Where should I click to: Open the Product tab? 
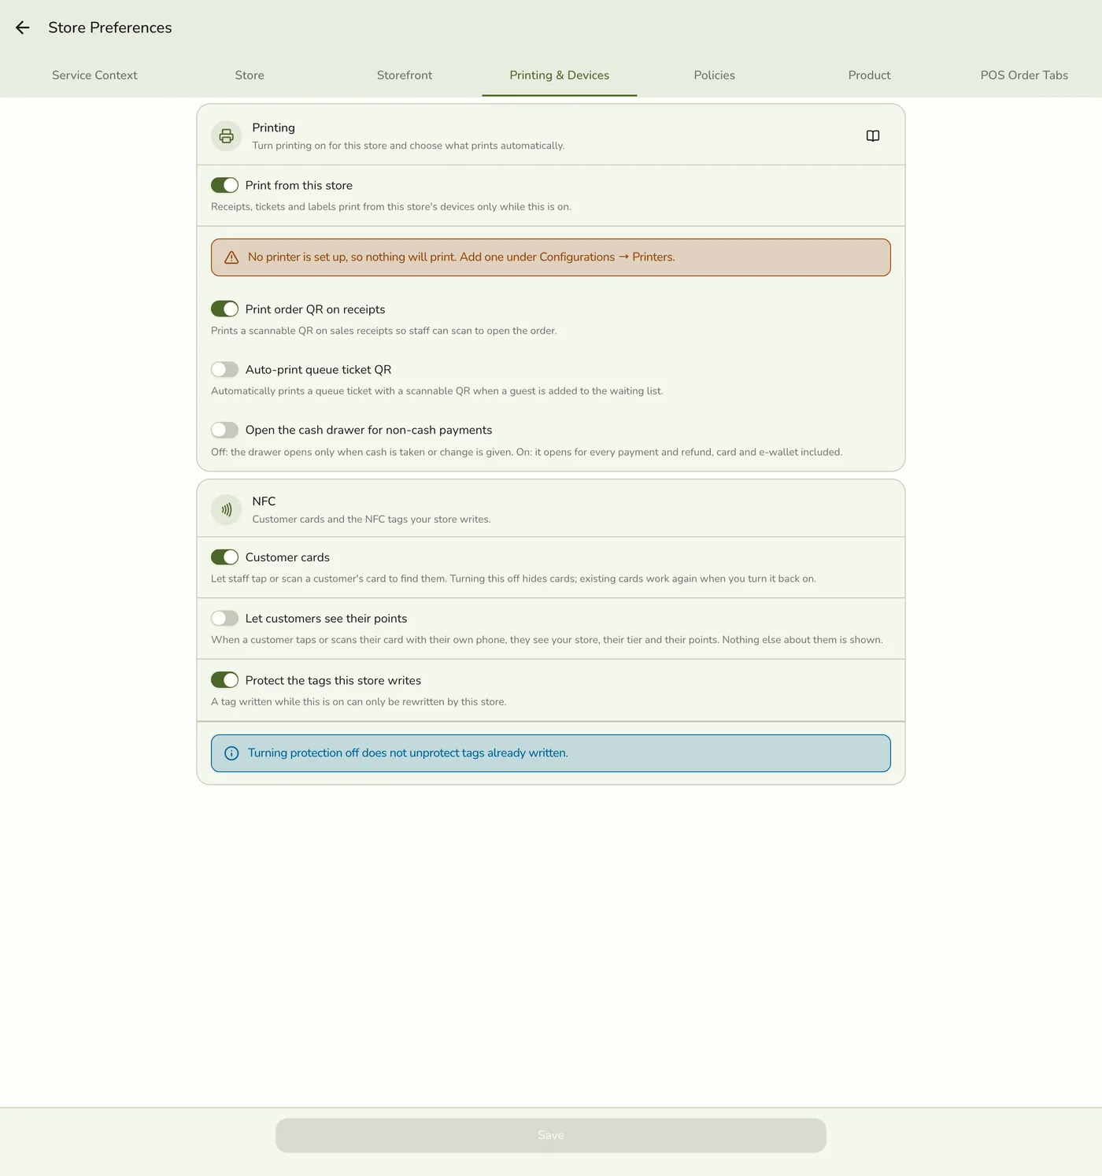click(869, 76)
